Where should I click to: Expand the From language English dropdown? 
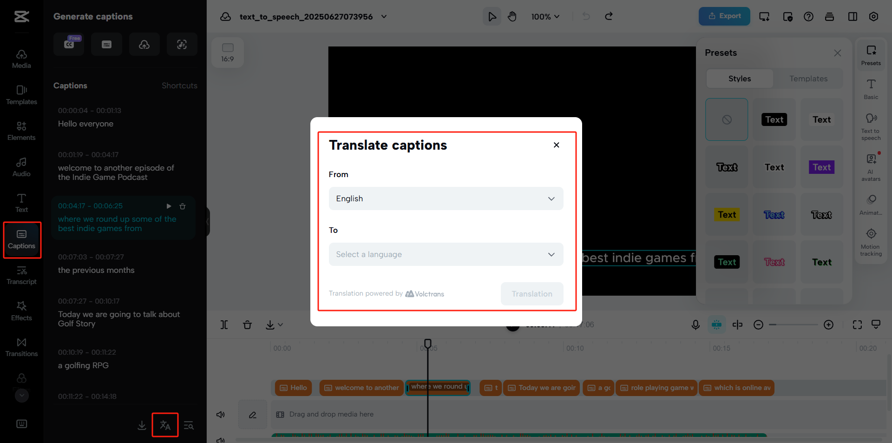point(446,198)
